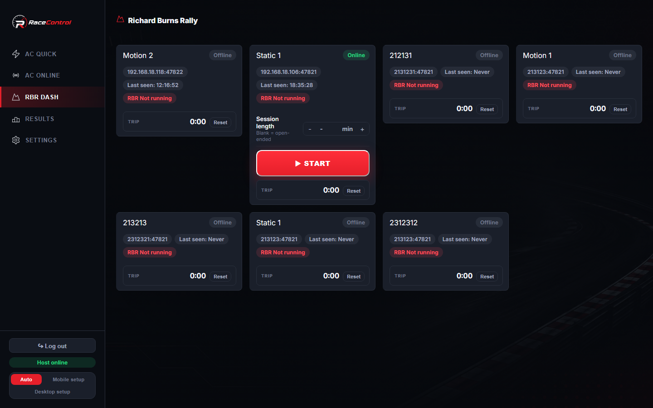Select Auto layout mode
Viewport: 653px width, 408px height.
point(26,379)
